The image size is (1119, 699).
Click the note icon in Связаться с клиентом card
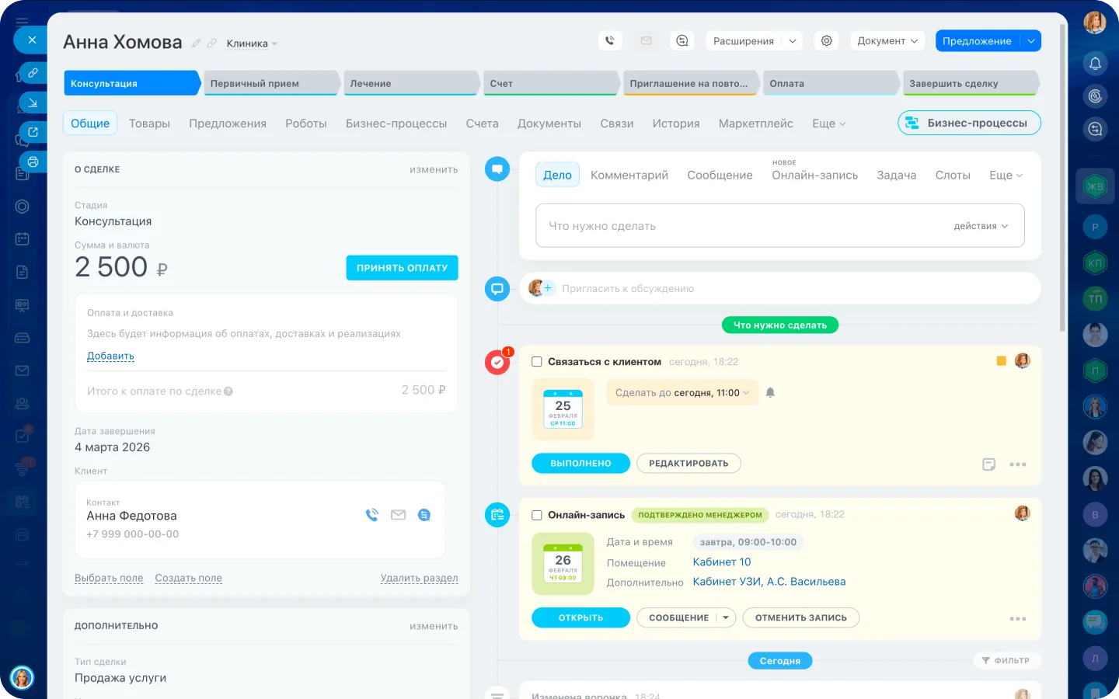coord(989,464)
